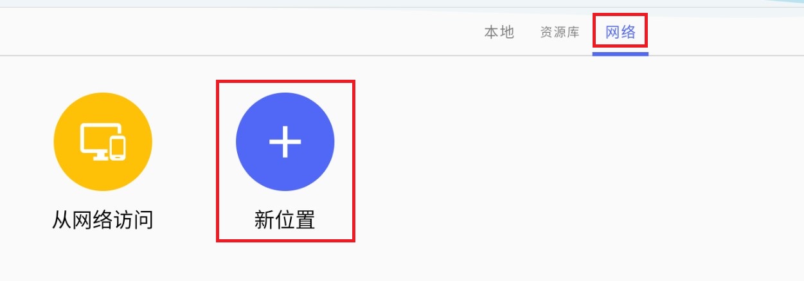Click the 从网络访问 text label
Viewport: 804px width, 281px height.
[x=103, y=221]
